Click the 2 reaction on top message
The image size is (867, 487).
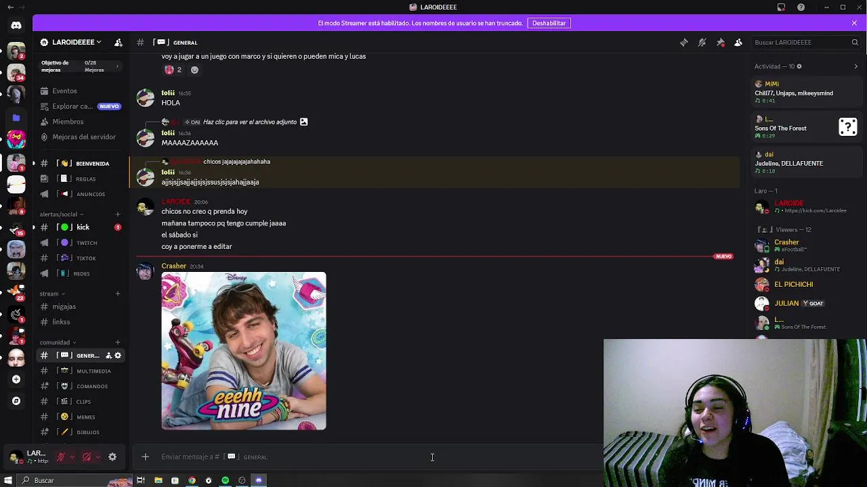click(173, 70)
